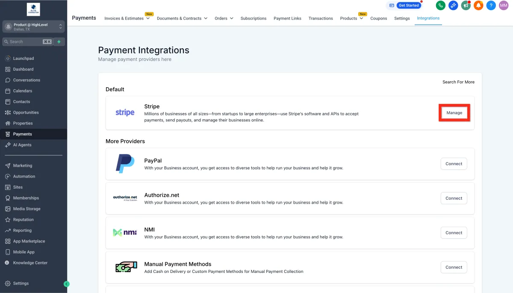Viewport: 513px width, 293px height.
Task: Open the Product @ HighLevel account switcher
Action: [33, 27]
